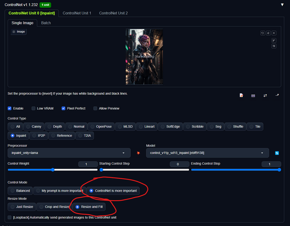Select My prompt is more important
This screenshot has width=290, height=226.
click(60, 191)
